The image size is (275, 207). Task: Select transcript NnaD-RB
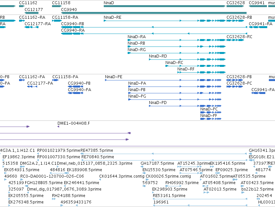[x=177, y=47]
